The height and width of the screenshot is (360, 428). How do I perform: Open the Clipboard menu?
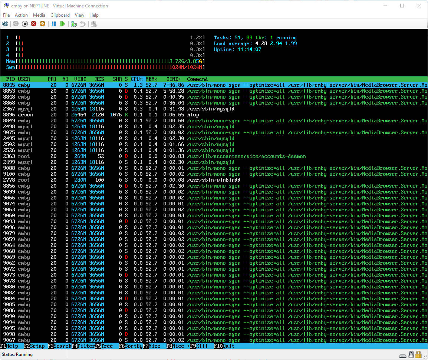click(60, 15)
